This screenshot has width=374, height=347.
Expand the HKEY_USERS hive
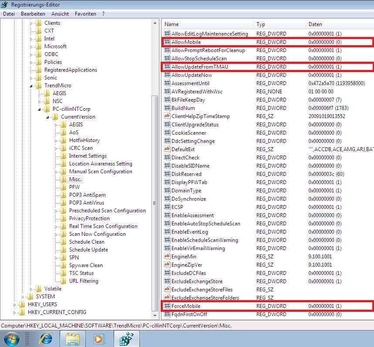click(14, 304)
